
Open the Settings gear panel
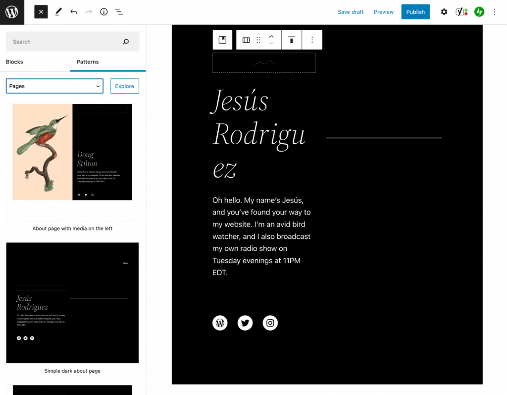(x=444, y=12)
